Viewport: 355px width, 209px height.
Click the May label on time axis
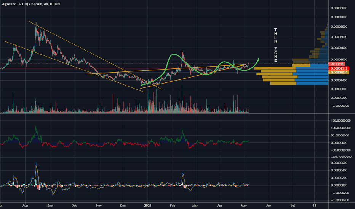coord(244,206)
